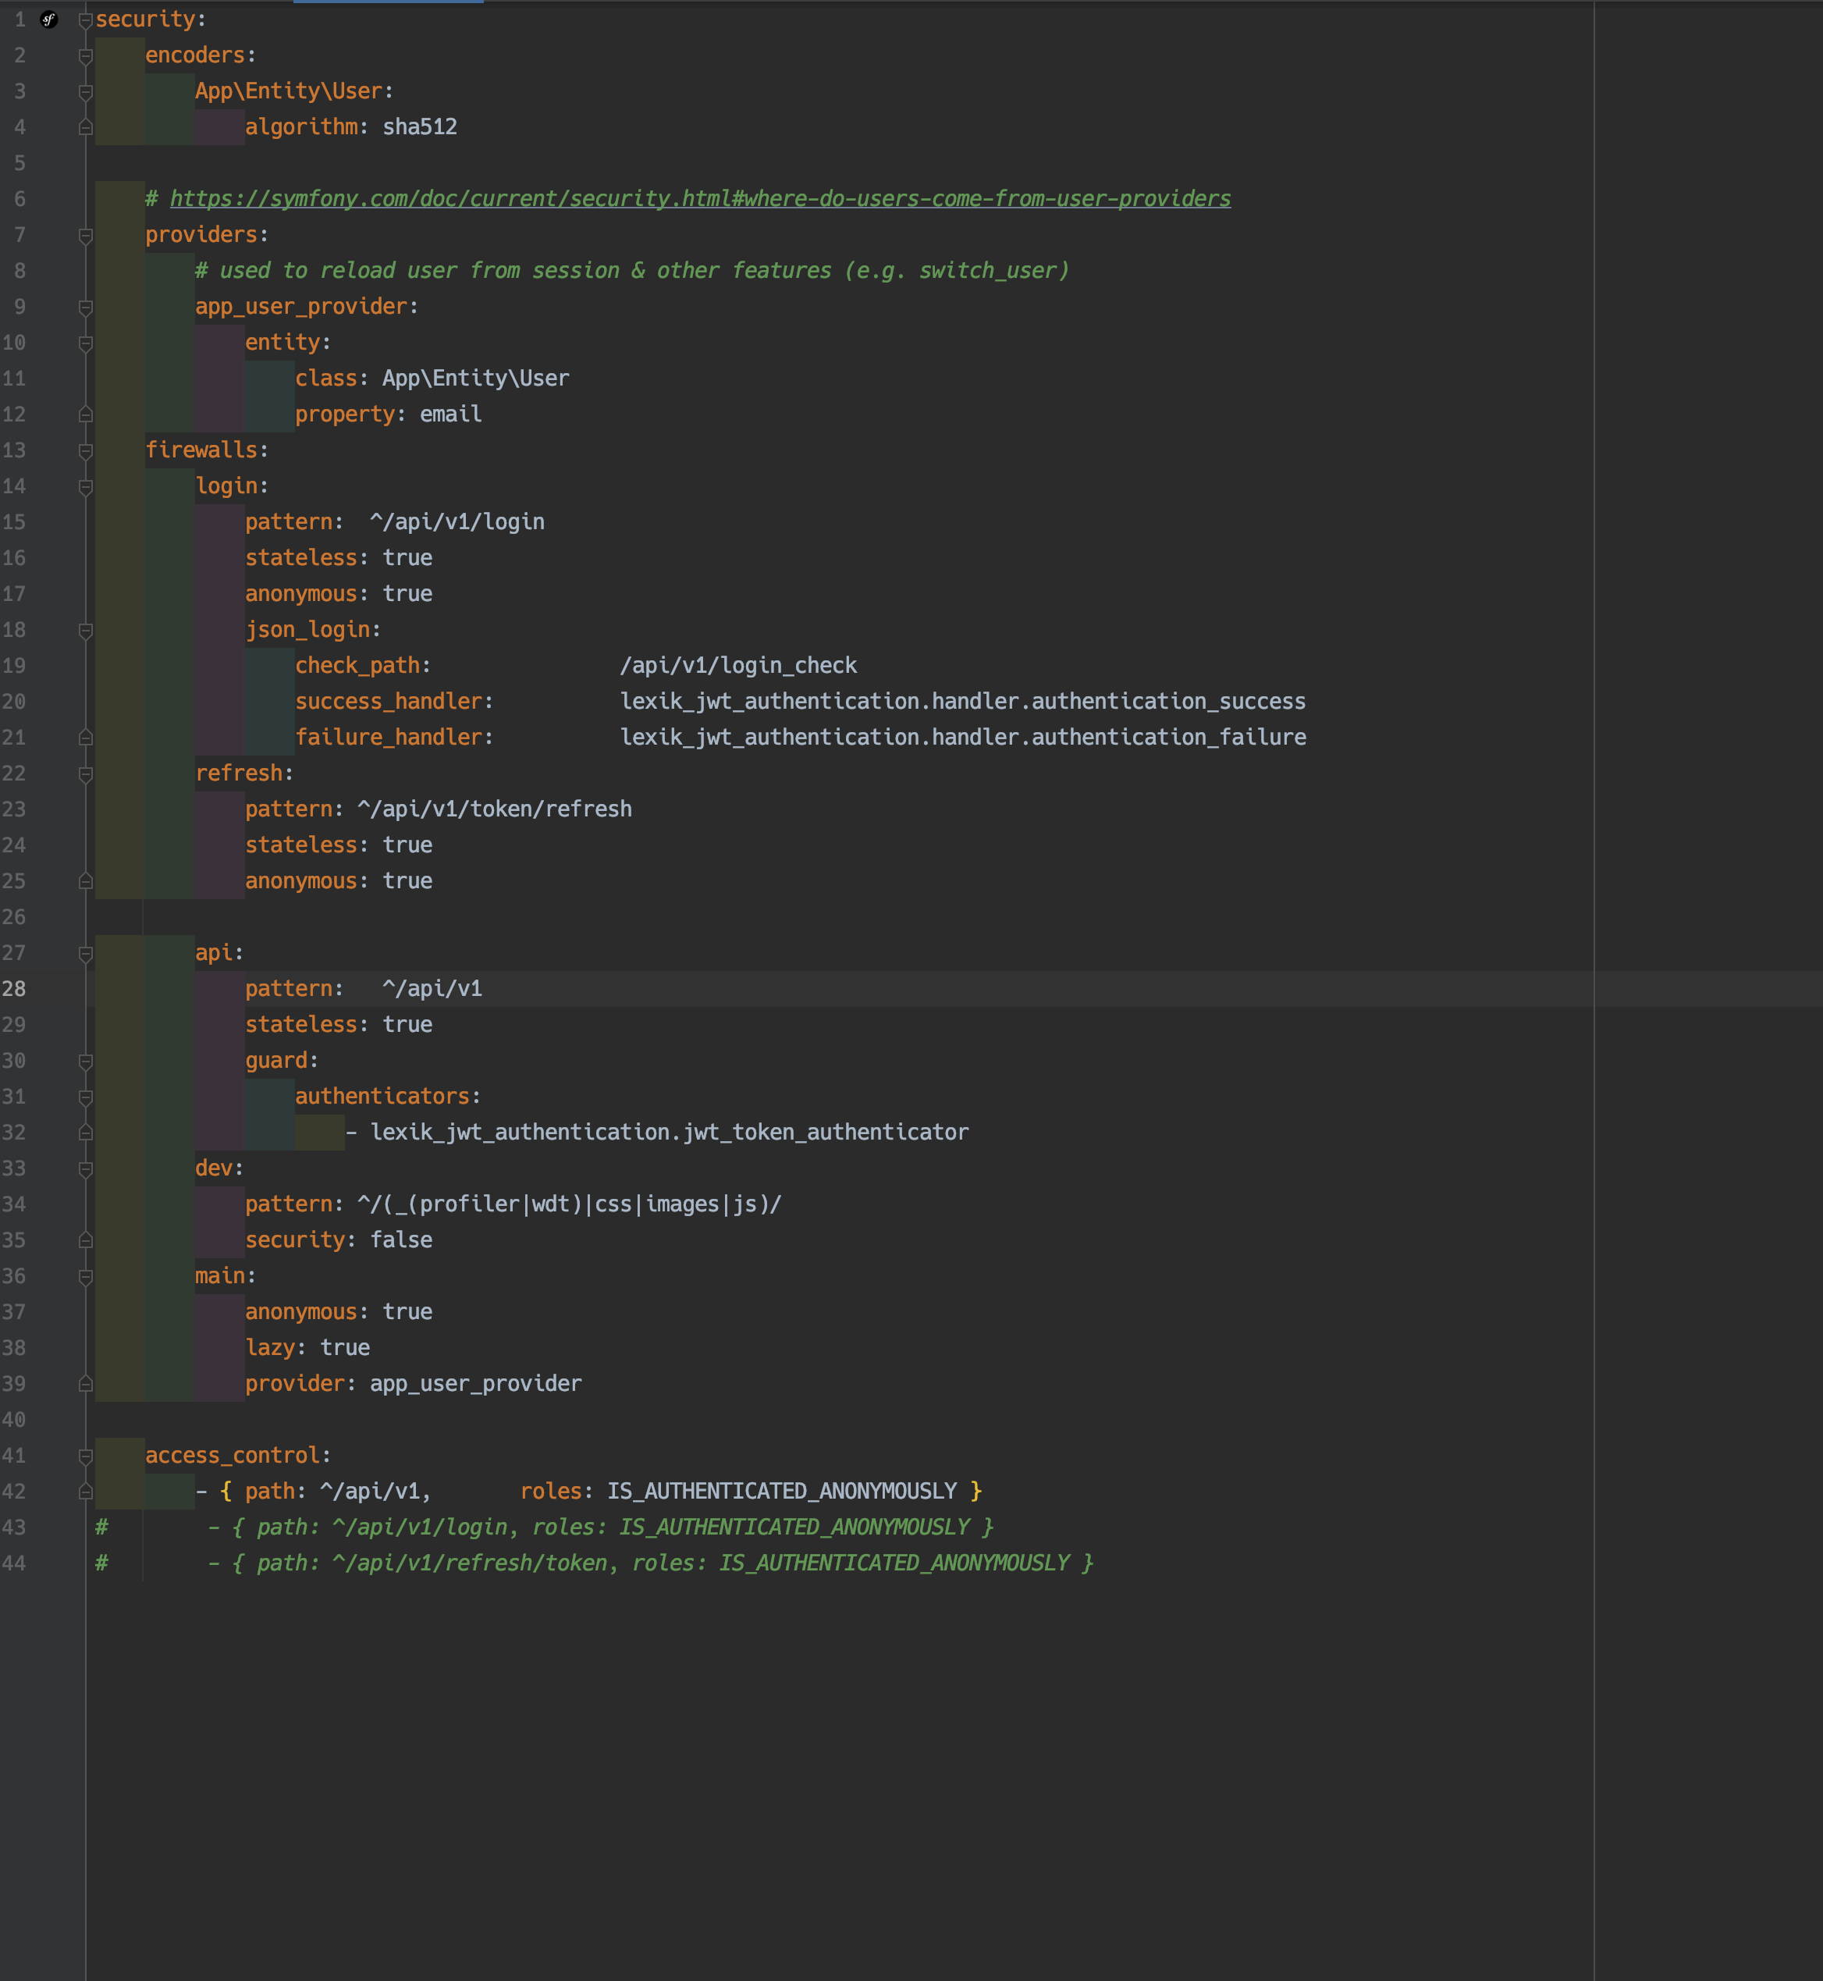The width and height of the screenshot is (1823, 1981).
Task: Click the authentication_failure handler value
Action: coord(963,737)
